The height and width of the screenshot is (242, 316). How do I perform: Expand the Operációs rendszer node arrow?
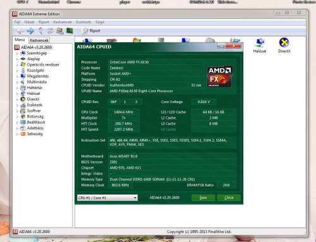[17, 64]
